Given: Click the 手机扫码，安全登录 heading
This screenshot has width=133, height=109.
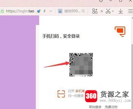Looking at the screenshot, I should pyautogui.click(x=61, y=36).
